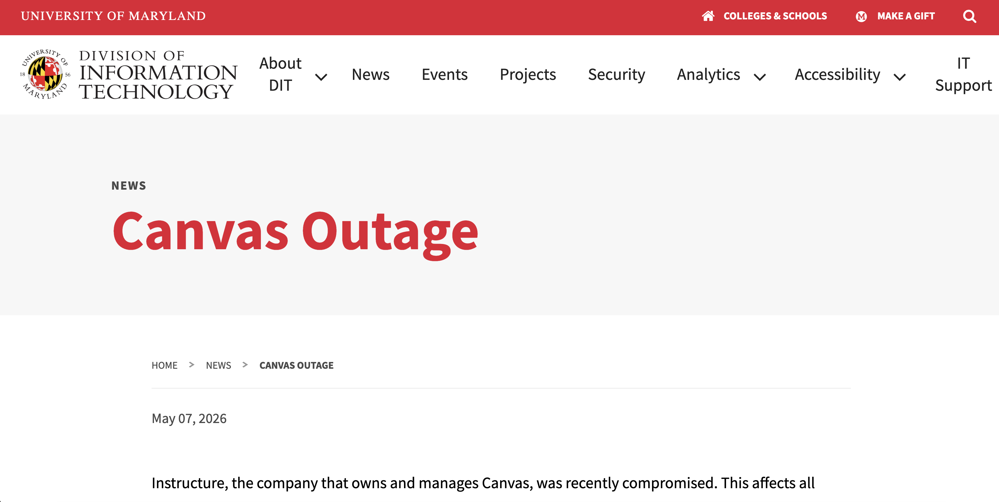Screen dimensions: 999x502
Task: Open the News navigation item
Action: click(x=370, y=74)
